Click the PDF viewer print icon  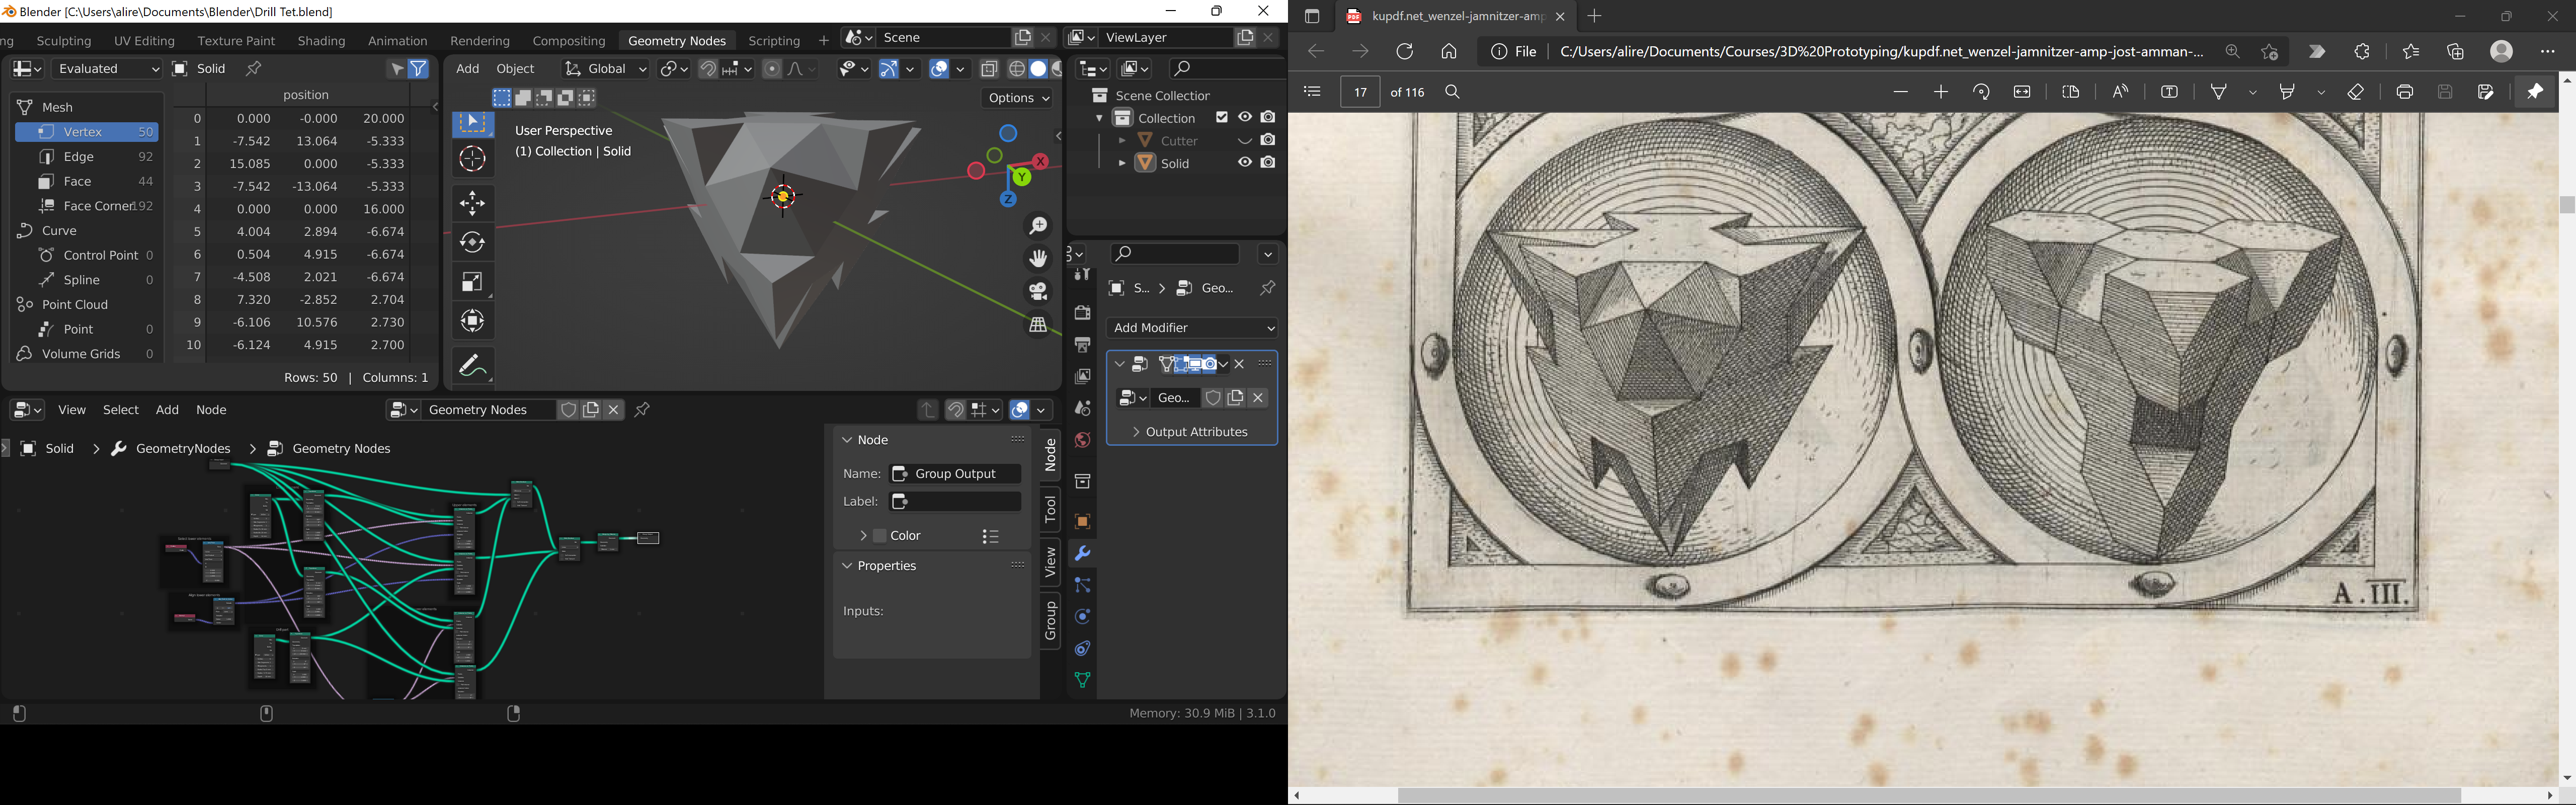[2404, 92]
